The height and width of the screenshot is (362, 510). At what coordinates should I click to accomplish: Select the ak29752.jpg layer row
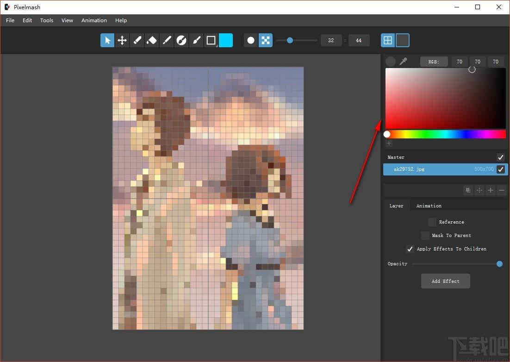click(x=446, y=169)
